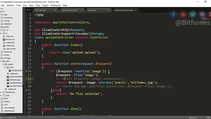Click the tests folder icon
Screen dimensions: 211x119
tap(2, 99)
